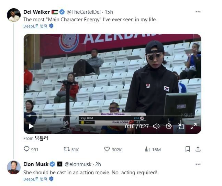Image resolution: width=222 pixels, height=186 pixels.
Task: View tweet analytics showing 16M views
Action: [x=148, y=149]
